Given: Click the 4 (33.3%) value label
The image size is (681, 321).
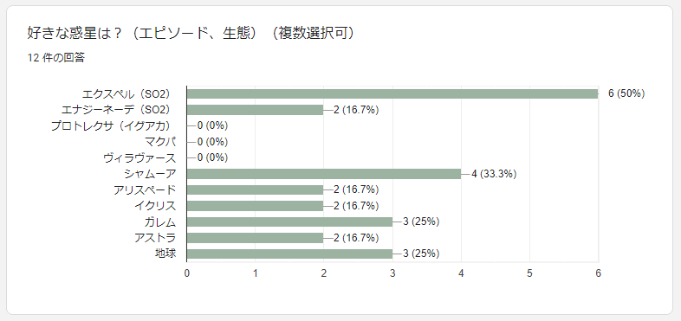Looking at the screenshot, I should coord(494,174).
